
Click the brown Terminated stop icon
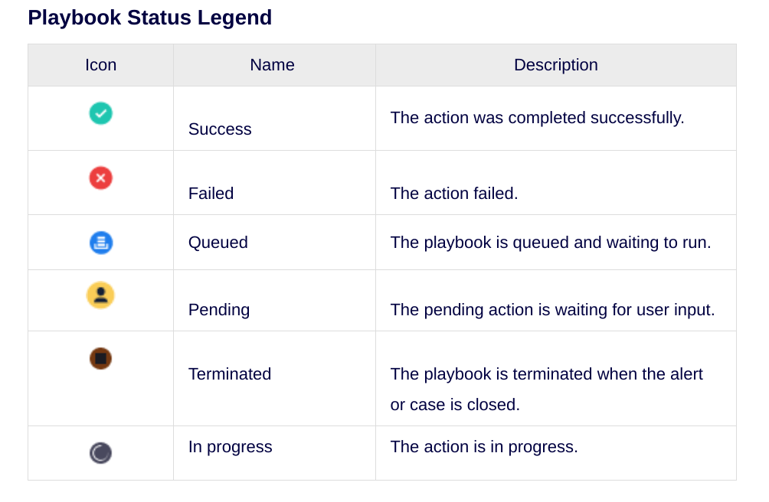click(x=100, y=358)
